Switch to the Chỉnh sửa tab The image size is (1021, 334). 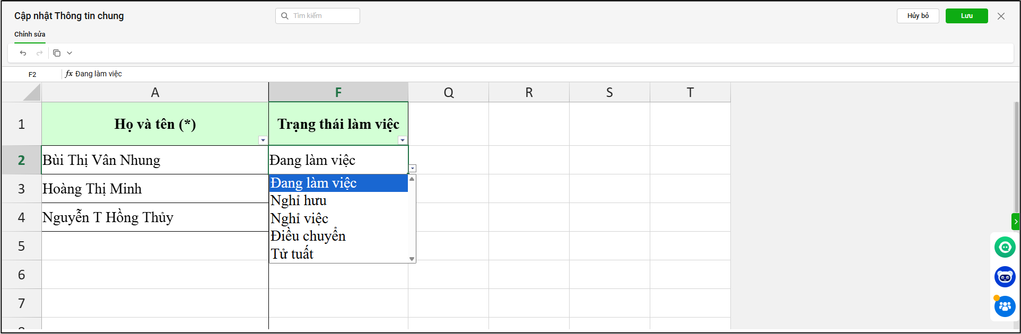pyautogui.click(x=30, y=34)
